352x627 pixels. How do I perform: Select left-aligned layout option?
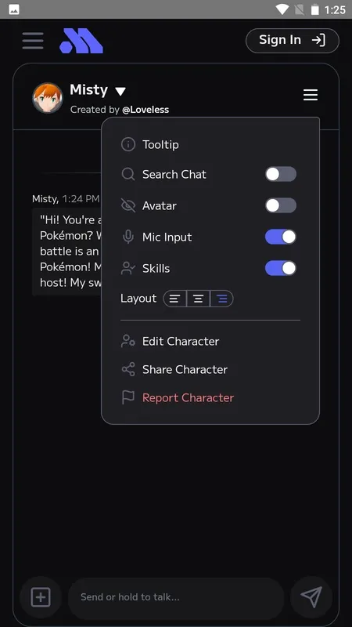point(174,299)
